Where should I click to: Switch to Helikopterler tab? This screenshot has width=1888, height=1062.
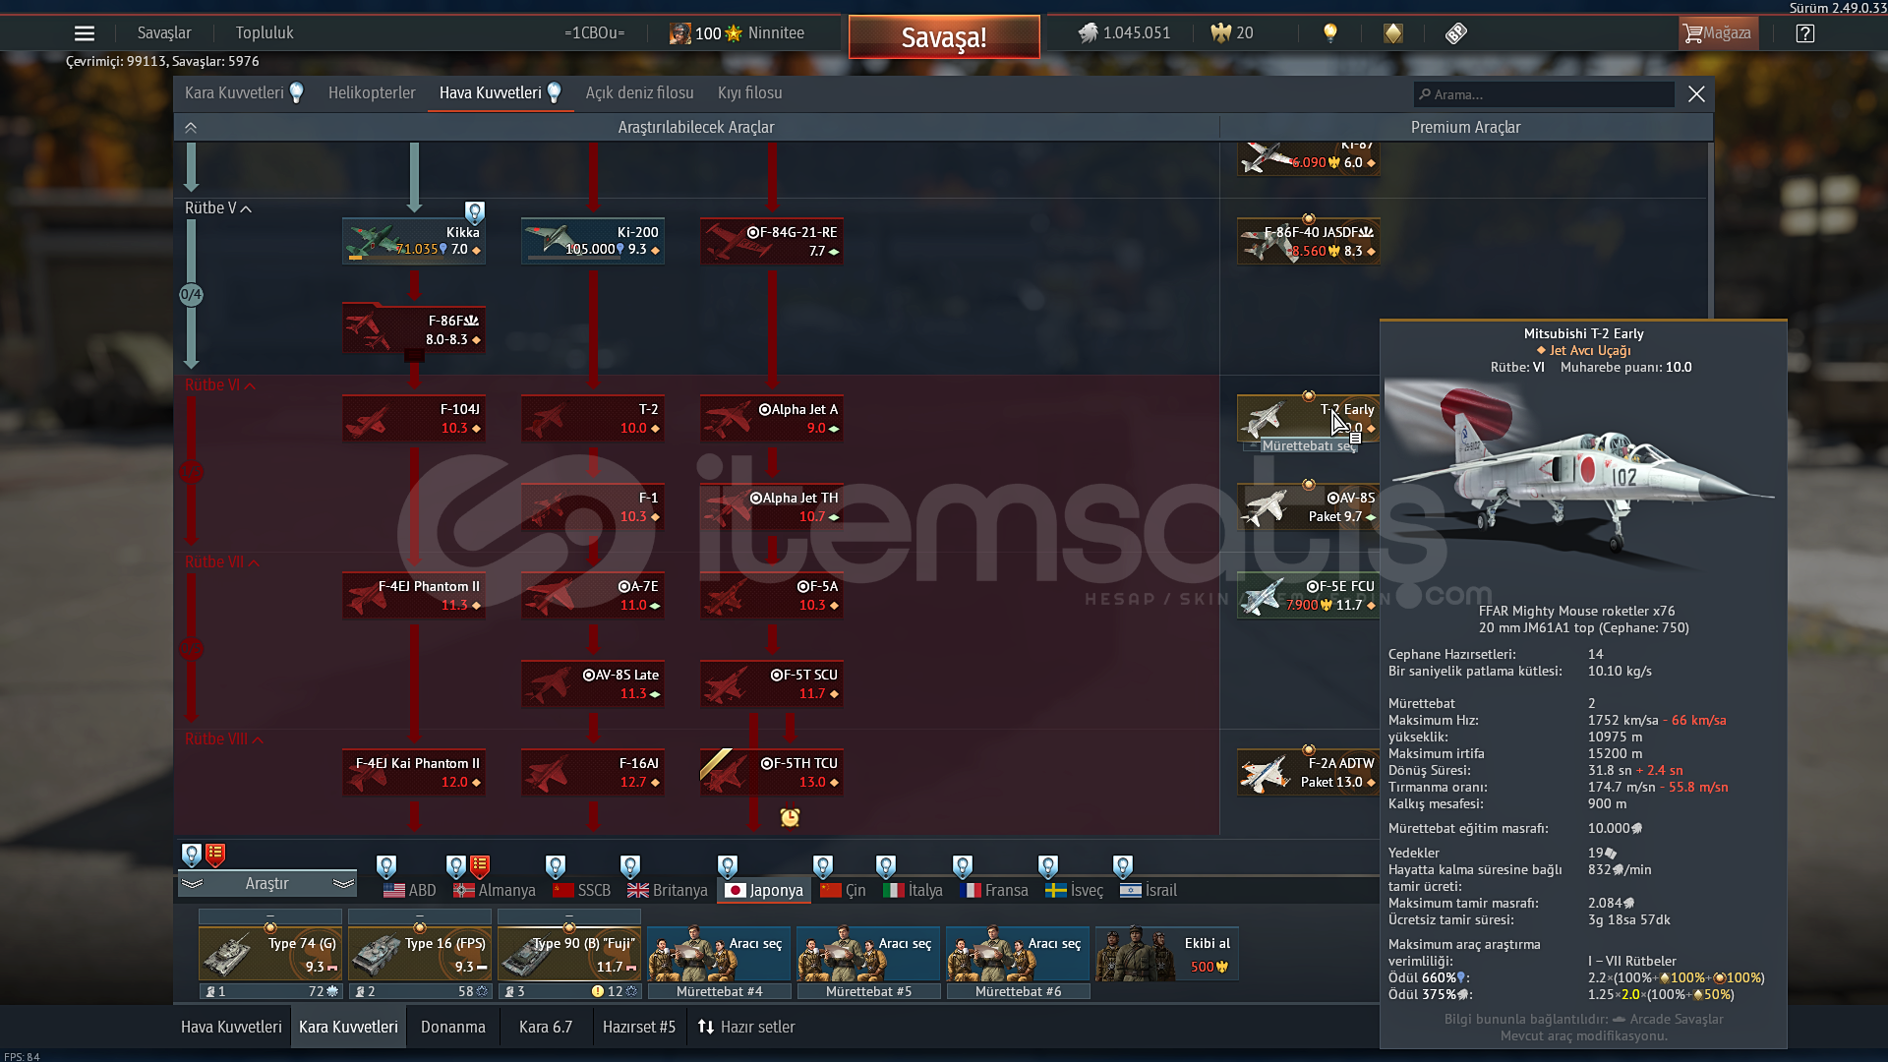[372, 93]
